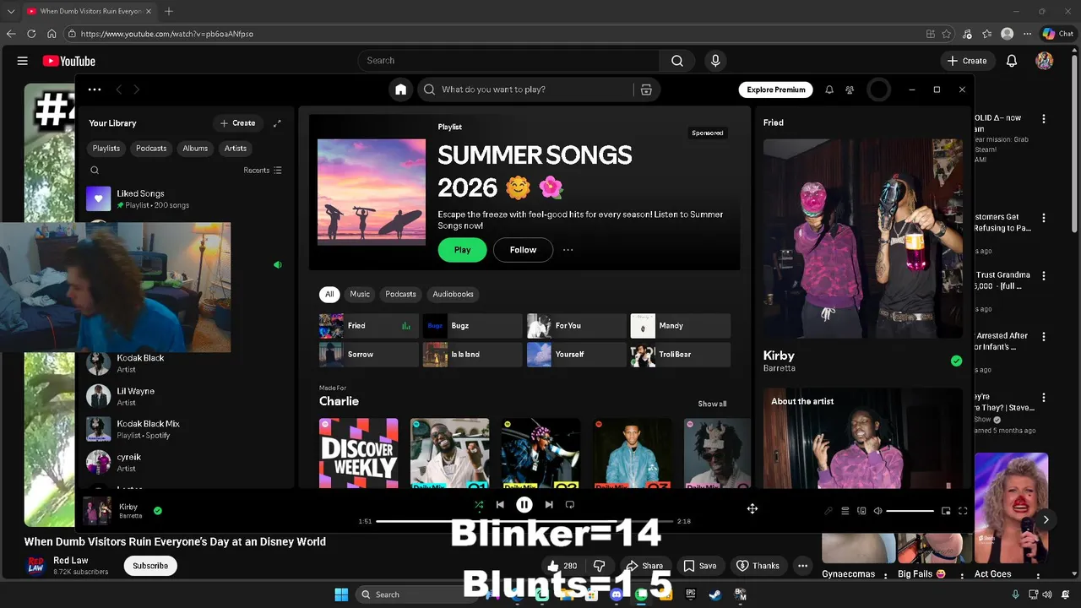The width and height of the screenshot is (1081, 608).
Task: Click the YouTube search magnifier button
Action: point(676,61)
